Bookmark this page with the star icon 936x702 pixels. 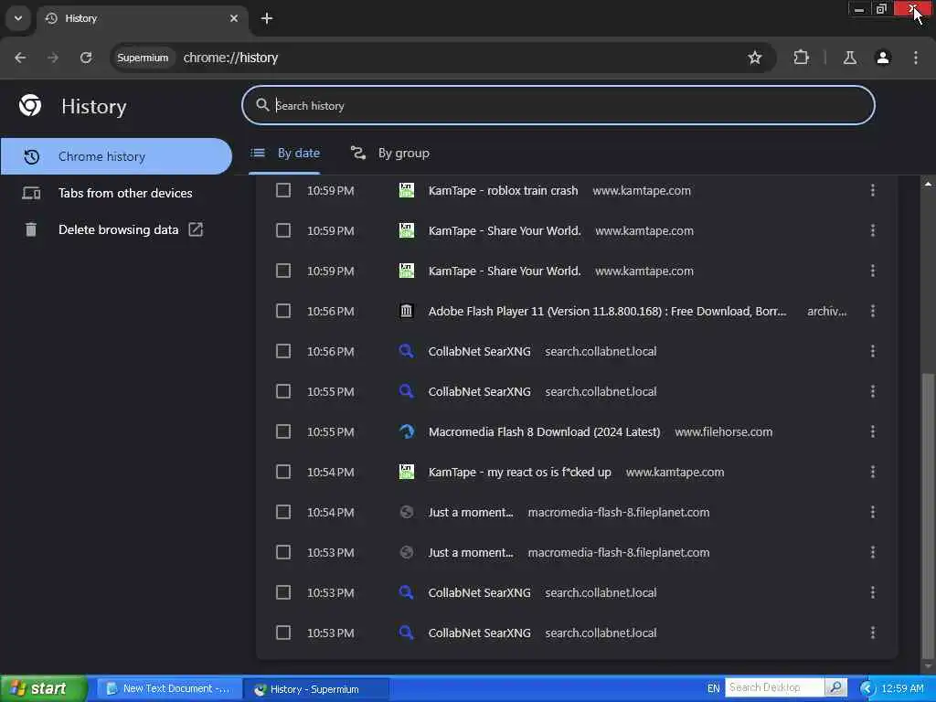click(x=754, y=58)
